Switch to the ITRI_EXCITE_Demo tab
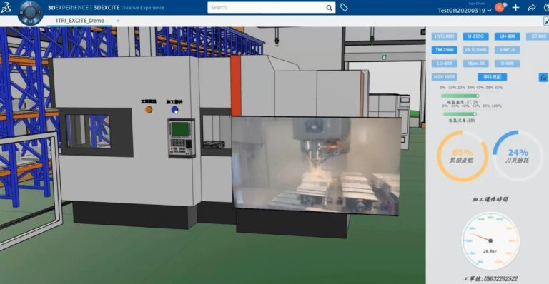549x284 pixels. [80, 21]
